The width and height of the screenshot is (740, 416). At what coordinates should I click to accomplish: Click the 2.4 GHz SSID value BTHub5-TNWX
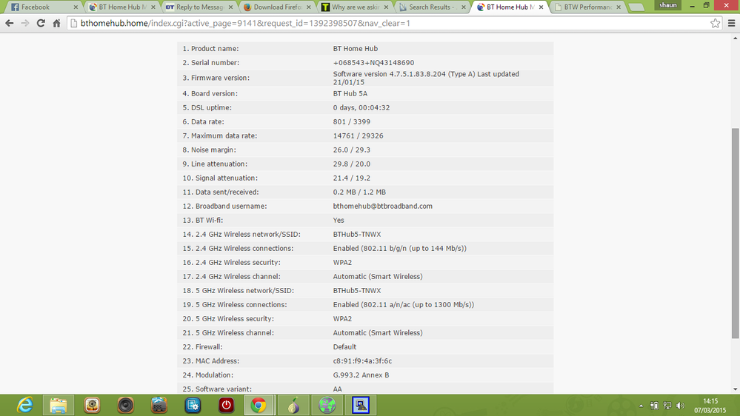click(357, 235)
